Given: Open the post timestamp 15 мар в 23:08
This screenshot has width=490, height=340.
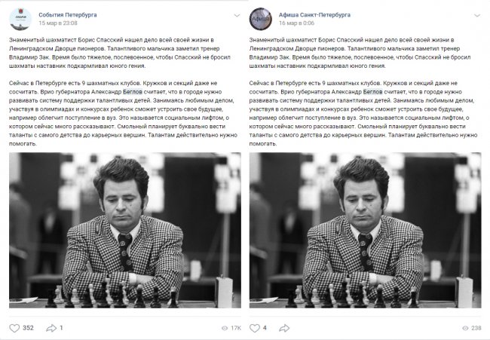Looking at the screenshot, I should (58, 23).
